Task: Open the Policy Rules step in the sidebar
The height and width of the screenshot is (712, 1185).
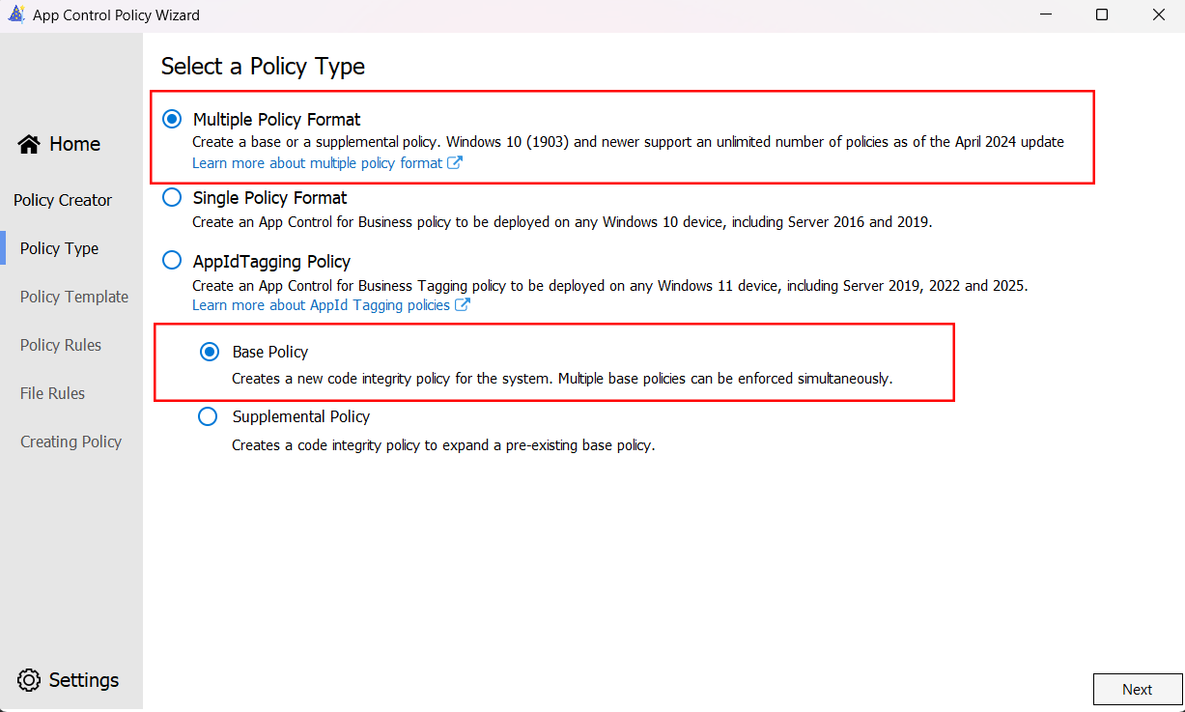Action: pos(61,345)
